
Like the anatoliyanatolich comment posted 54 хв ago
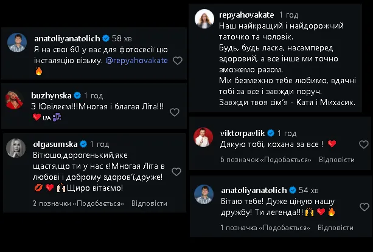tap(364, 212)
